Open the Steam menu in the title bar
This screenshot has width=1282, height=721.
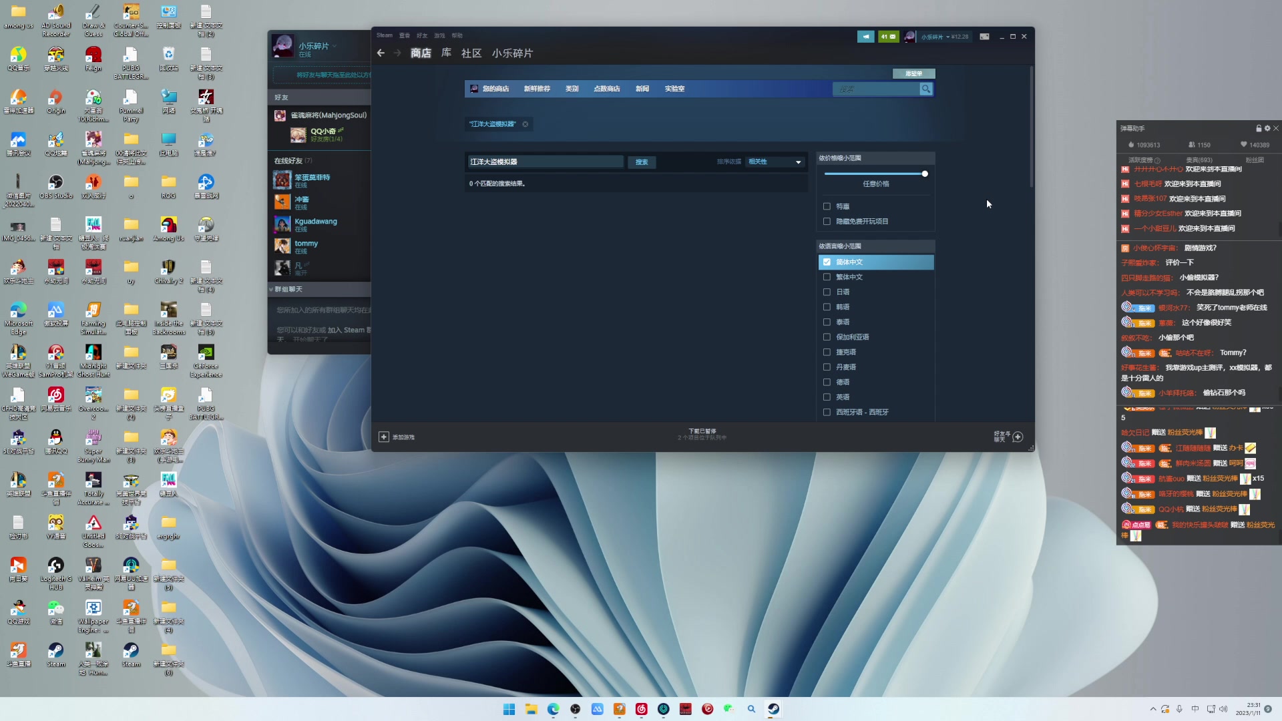385,35
